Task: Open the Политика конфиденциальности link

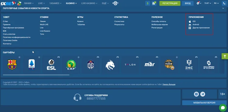Action: (x=17, y=37)
